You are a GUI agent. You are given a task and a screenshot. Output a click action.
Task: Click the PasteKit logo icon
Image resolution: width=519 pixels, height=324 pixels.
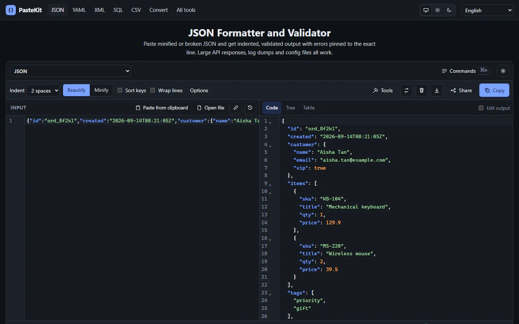tap(11, 10)
